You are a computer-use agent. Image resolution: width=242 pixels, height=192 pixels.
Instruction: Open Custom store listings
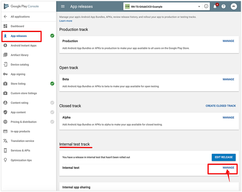(x=24, y=93)
